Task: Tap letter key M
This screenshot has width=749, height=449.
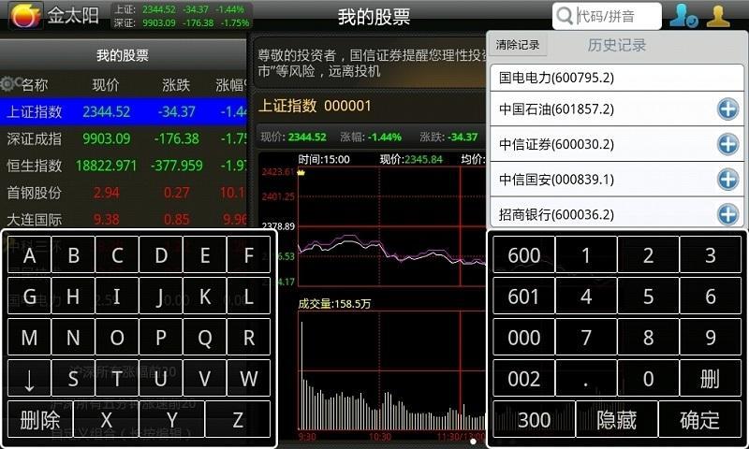Action: coord(29,338)
